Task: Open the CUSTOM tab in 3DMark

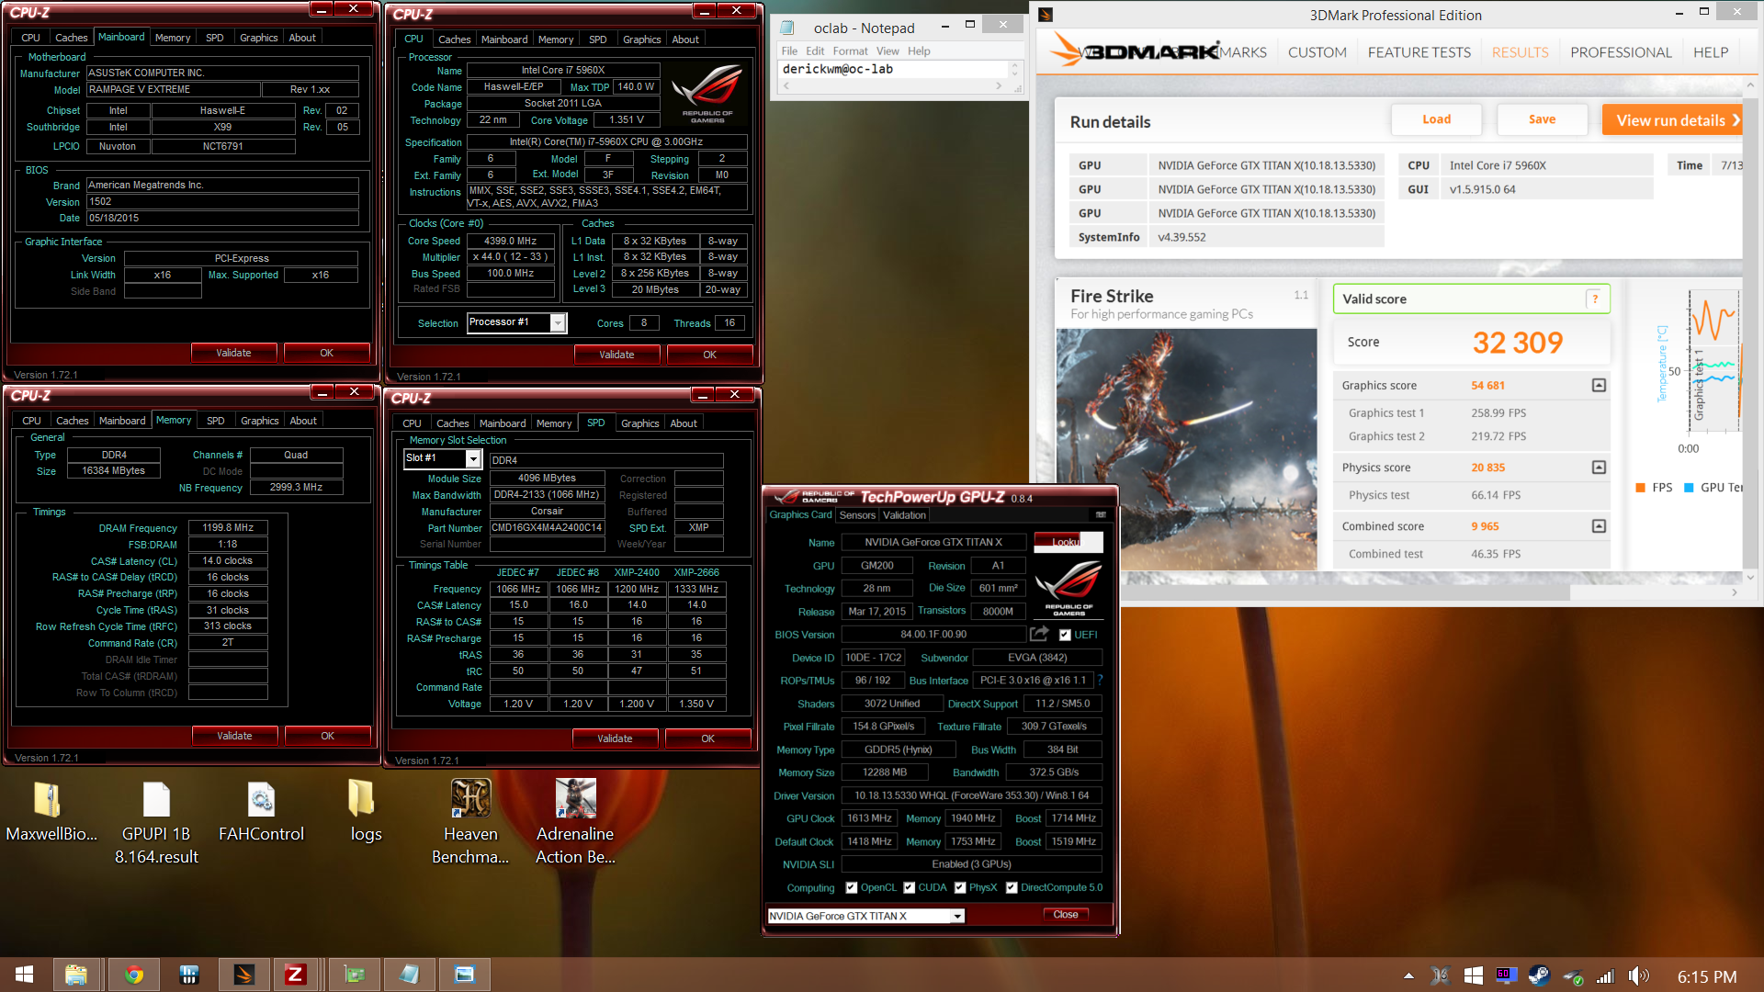Action: pyautogui.click(x=1317, y=52)
